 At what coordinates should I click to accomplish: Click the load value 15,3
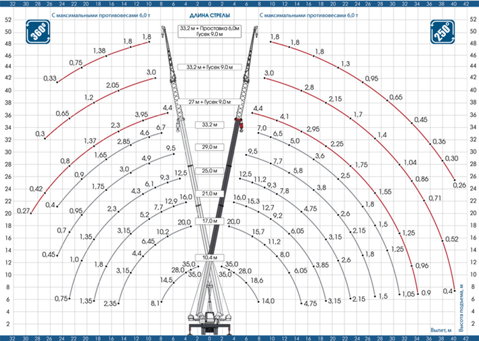pos(253,201)
